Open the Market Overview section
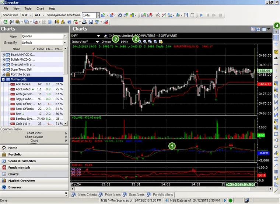This screenshot has width=280, height=204. click(34, 181)
